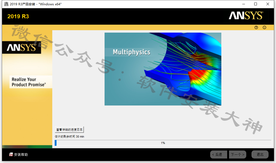Go back with the 后退 button
Viewport: 276px width, 163px height.
click(x=219, y=155)
